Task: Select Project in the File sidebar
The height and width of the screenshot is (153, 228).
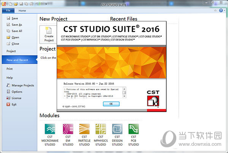Action: 11,51
